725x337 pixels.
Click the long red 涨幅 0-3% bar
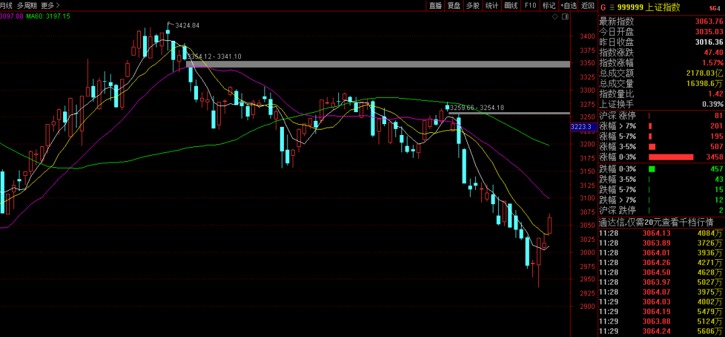tap(671, 157)
